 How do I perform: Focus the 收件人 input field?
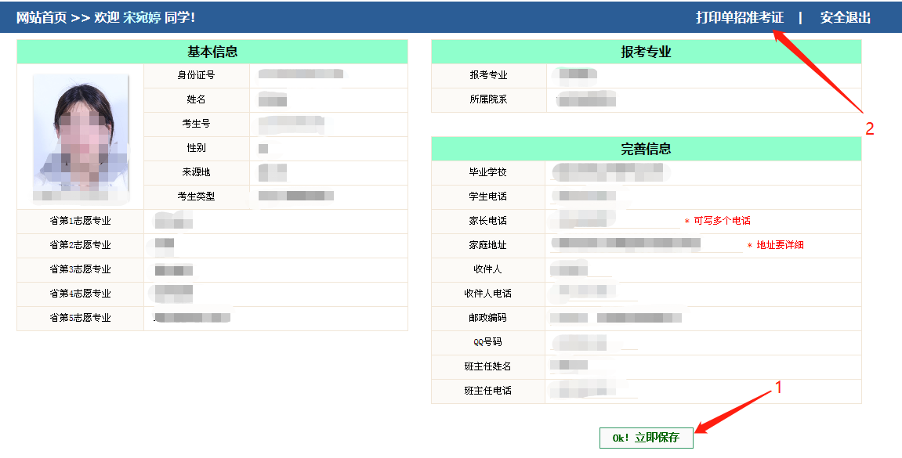pyautogui.click(x=596, y=269)
